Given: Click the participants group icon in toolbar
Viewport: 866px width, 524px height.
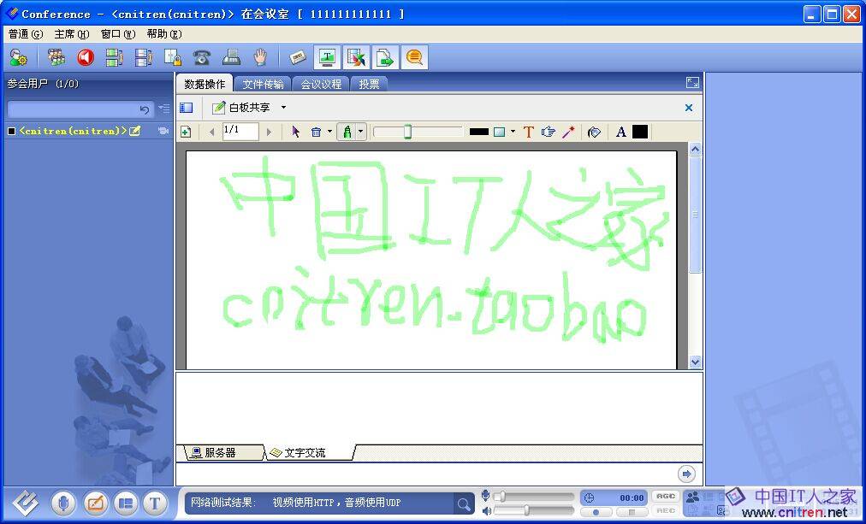Looking at the screenshot, I should (56, 57).
